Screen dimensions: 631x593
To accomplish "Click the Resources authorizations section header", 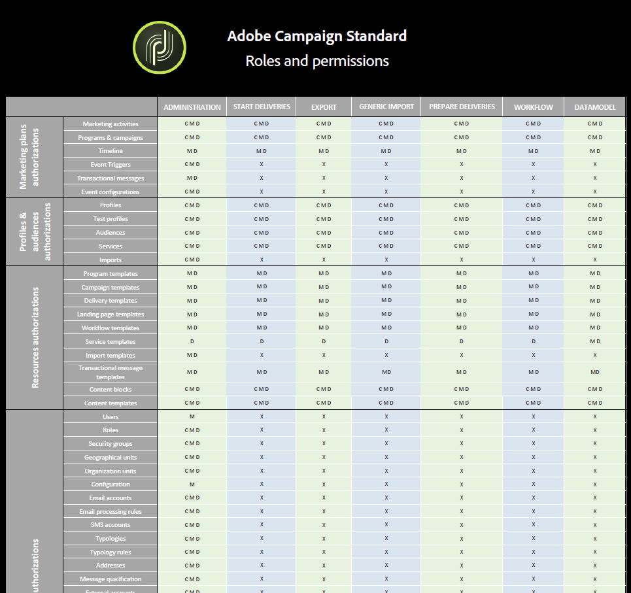I will (34, 337).
